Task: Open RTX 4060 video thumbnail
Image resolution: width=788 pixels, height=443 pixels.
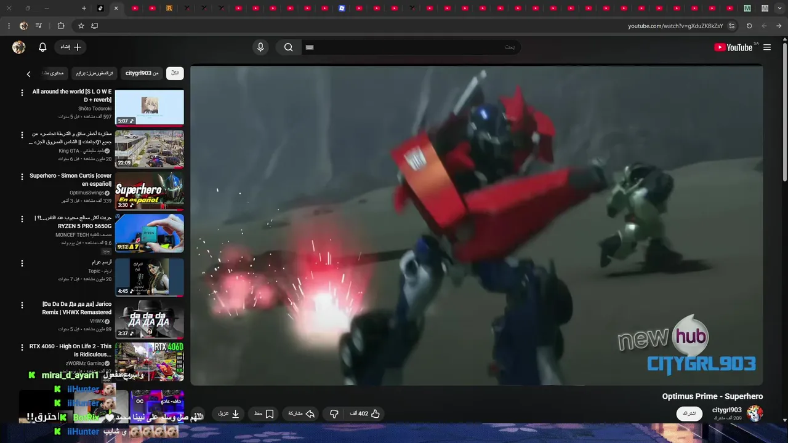Action: (149, 362)
